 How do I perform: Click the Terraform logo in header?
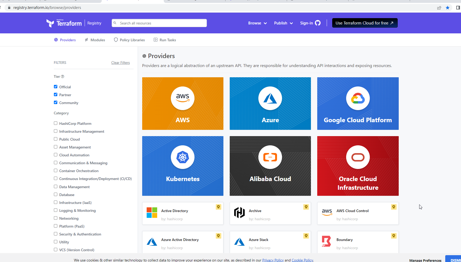64,23
